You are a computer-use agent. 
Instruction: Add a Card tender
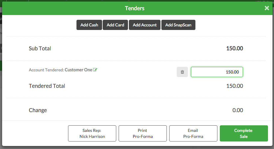[115, 25]
